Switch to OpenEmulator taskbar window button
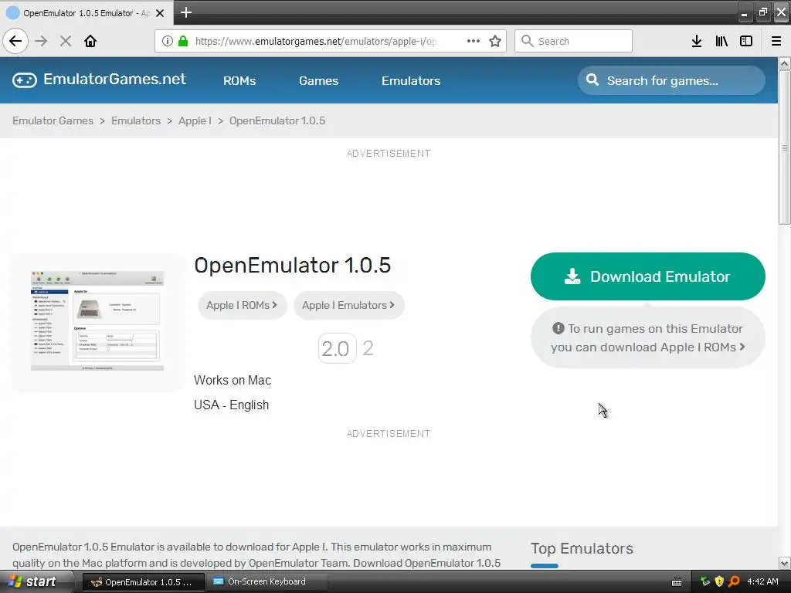The image size is (791, 593). pos(143,582)
